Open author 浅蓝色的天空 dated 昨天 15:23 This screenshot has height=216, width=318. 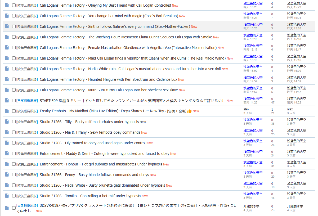pos(253,3)
